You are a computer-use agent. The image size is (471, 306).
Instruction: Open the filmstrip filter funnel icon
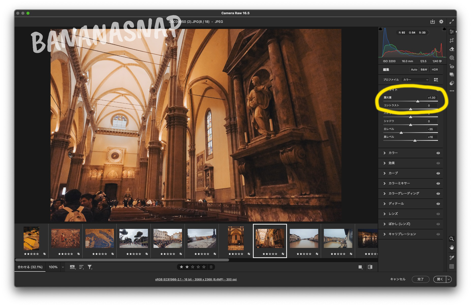point(90,267)
